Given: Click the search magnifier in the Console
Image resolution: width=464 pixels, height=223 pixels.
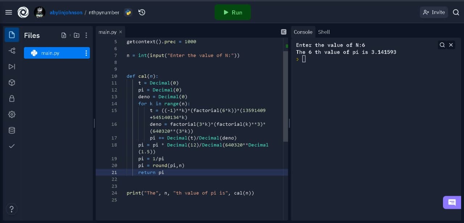Looking at the screenshot, I should pyautogui.click(x=442, y=45).
